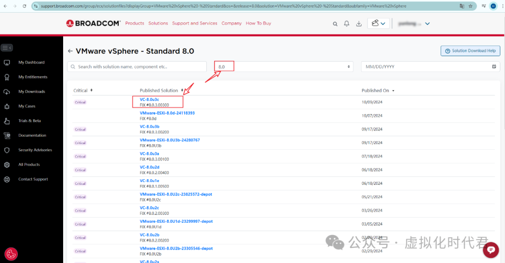Click date 05/21/2024
This screenshot has width=505, height=263.
pos(372,197)
